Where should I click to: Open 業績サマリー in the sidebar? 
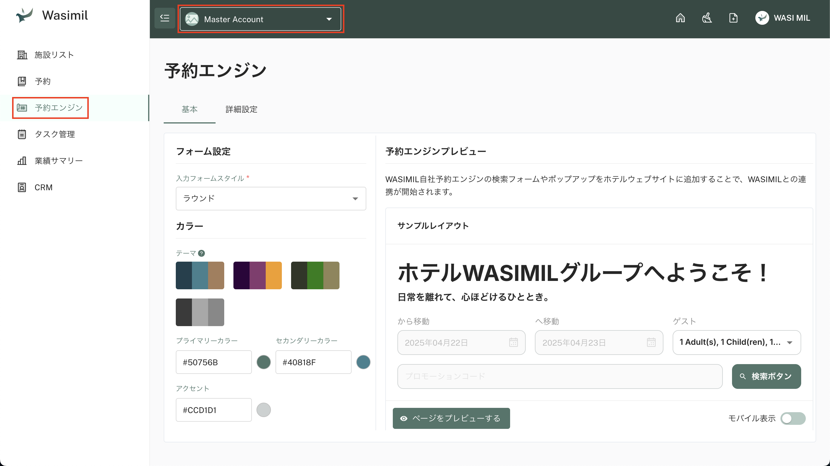point(58,161)
